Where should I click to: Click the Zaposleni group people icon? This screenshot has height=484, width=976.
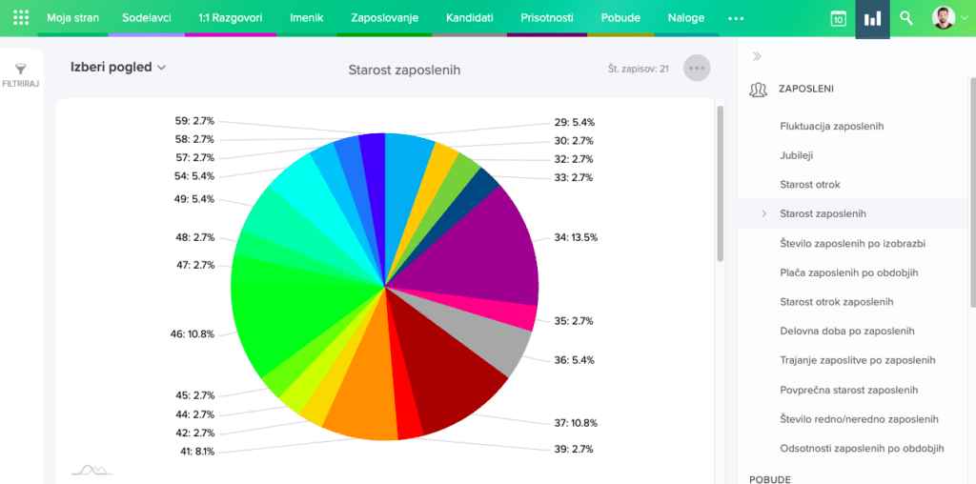[x=759, y=90]
